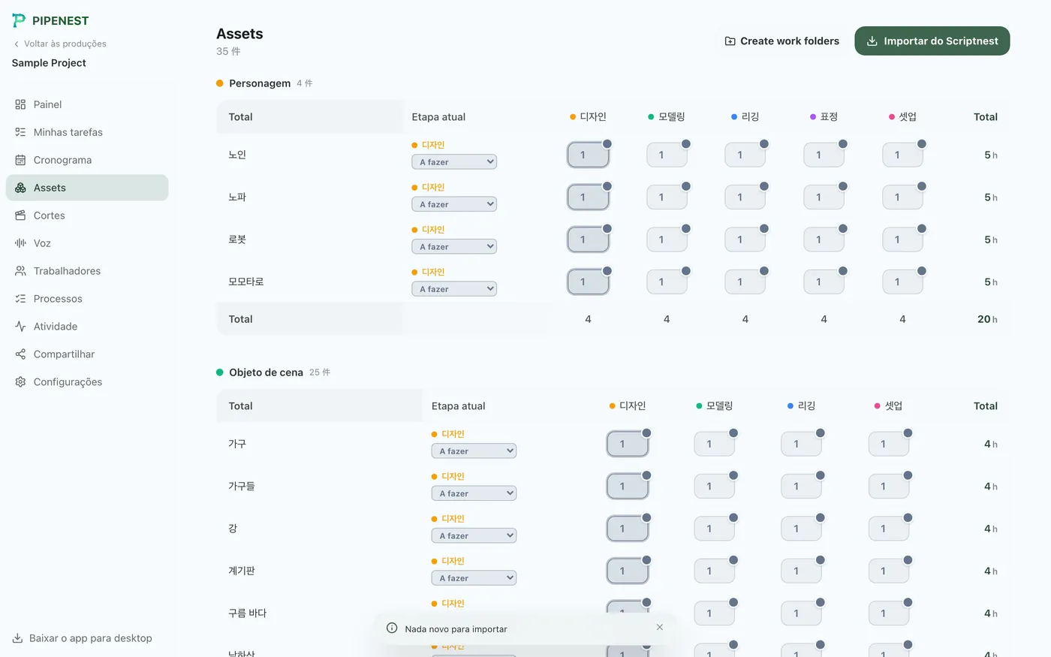
Task: Click purple dot on Personagem 표정 header
Action: click(813, 117)
